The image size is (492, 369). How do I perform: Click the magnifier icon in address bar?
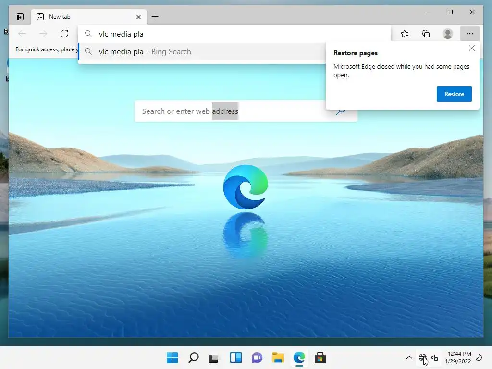coord(88,34)
